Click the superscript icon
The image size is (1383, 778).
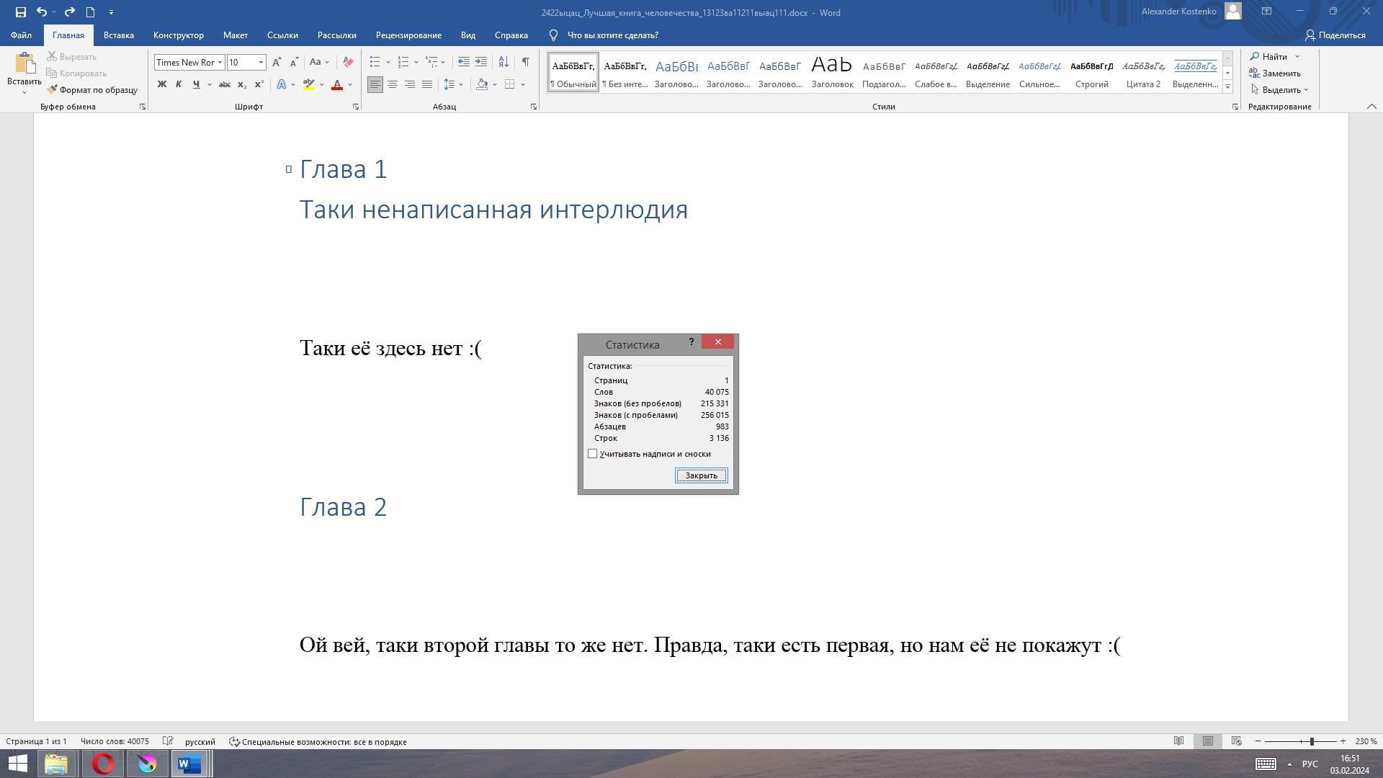[259, 84]
